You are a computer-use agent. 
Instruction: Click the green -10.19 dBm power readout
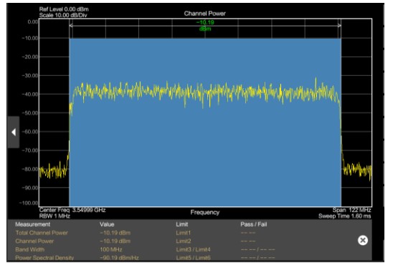pyautogui.click(x=205, y=26)
